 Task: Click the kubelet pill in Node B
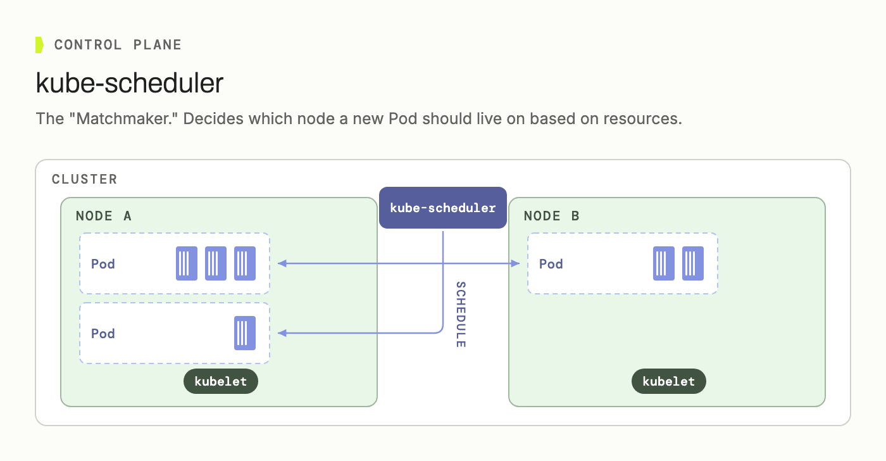point(669,381)
